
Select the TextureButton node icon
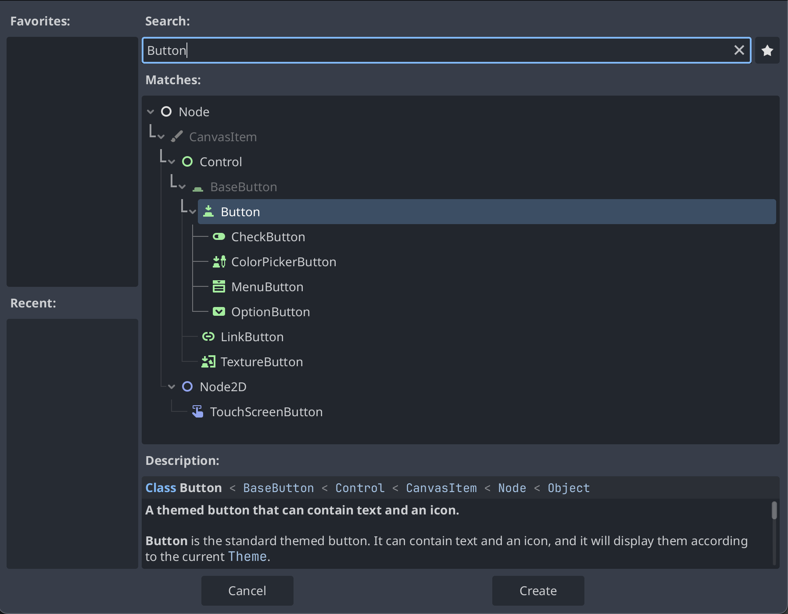pos(208,361)
